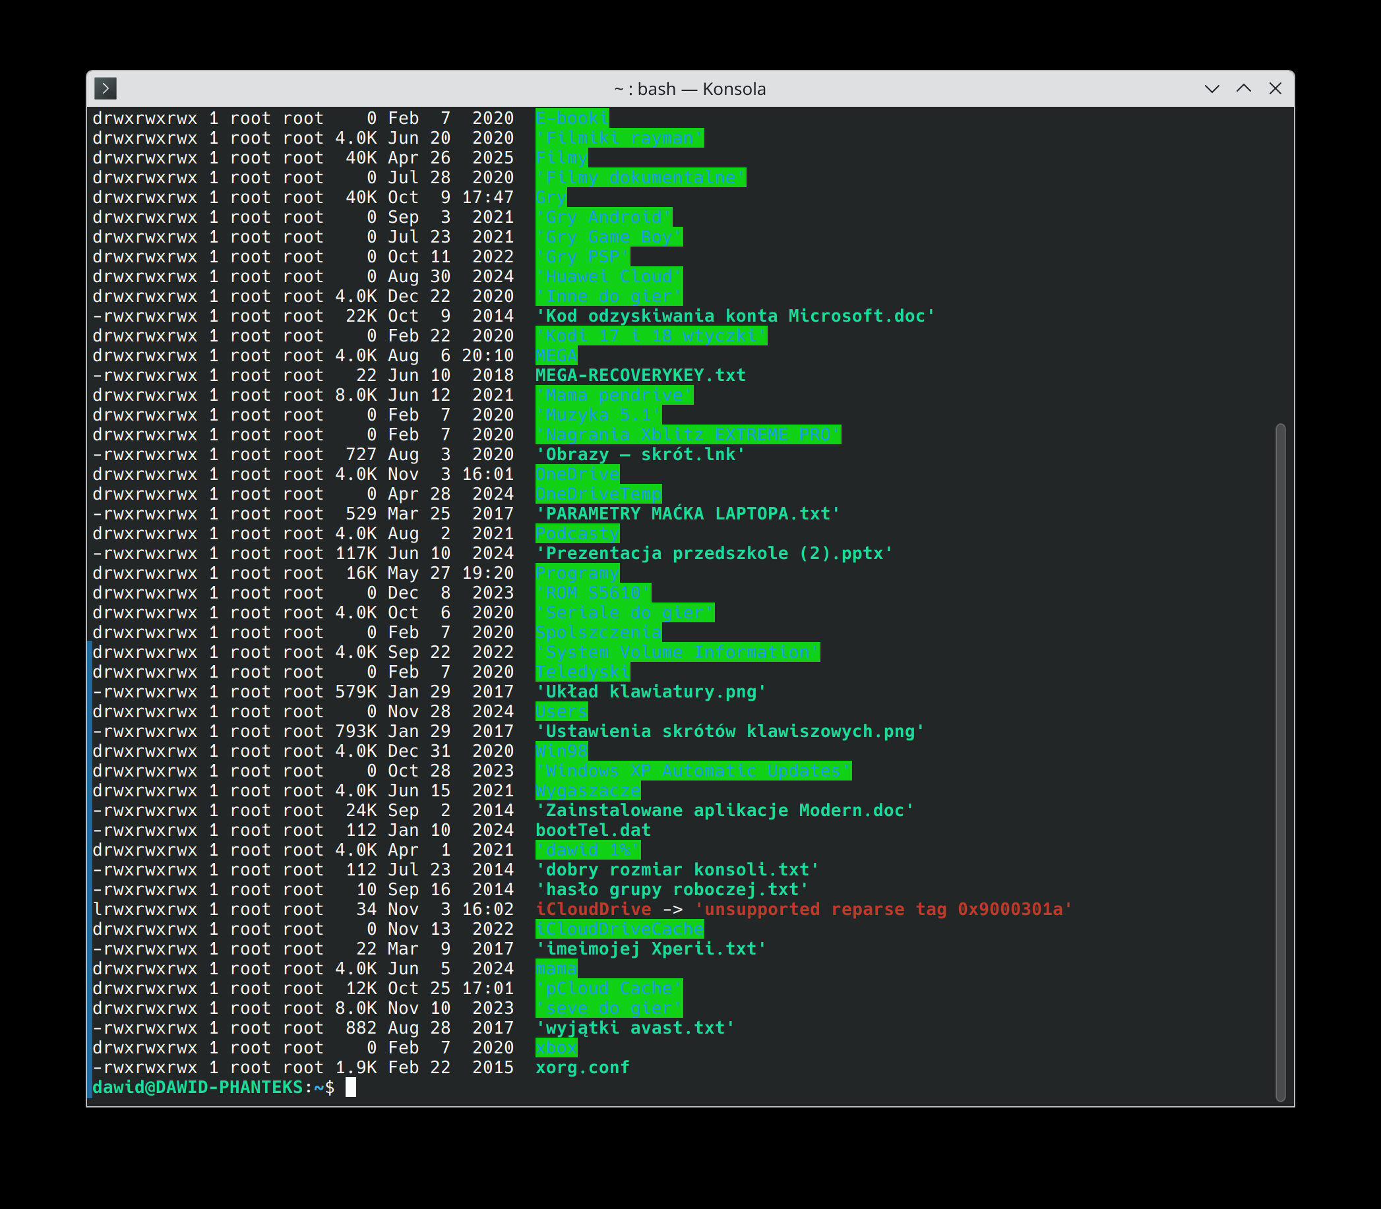Click the iCloudDrive symlink name

coord(593,910)
